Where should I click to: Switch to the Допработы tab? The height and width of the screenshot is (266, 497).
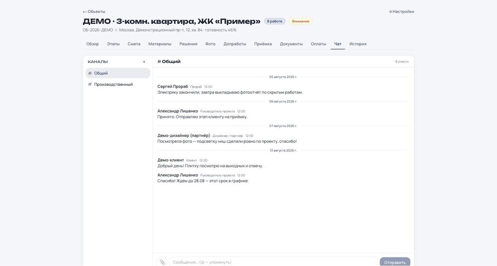coord(235,44)
